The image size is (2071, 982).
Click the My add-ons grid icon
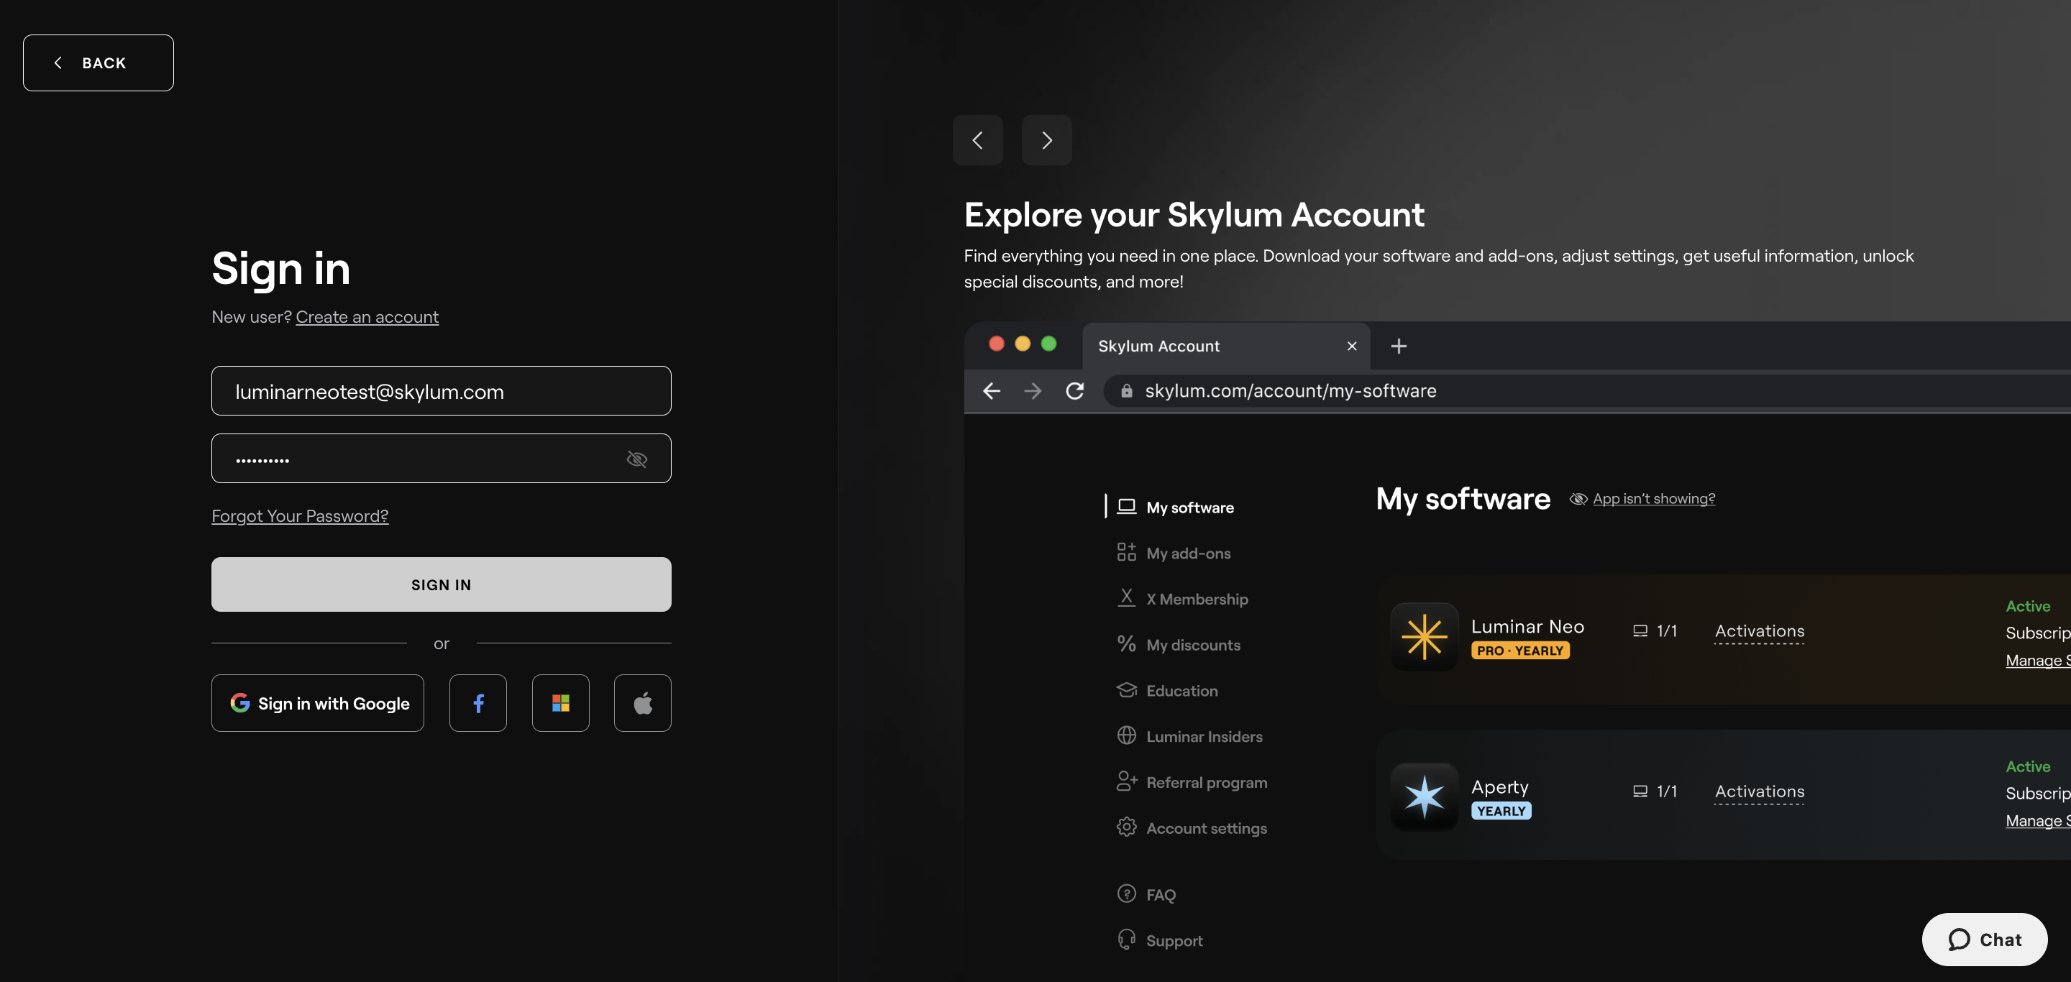[x=1125, y=551]
